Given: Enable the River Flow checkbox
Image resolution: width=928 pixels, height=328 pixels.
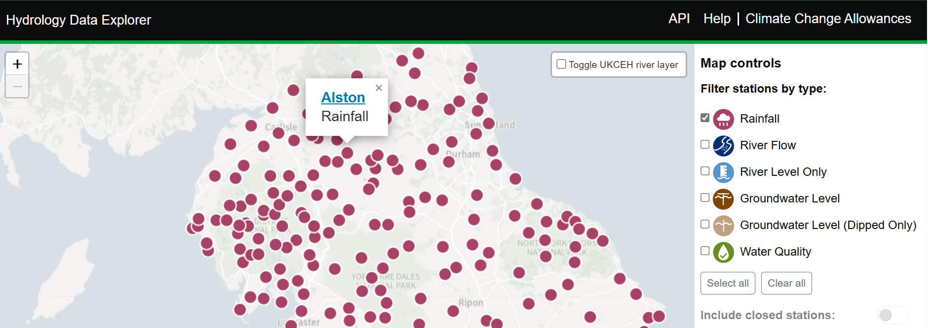Looking at the screenshot, I should 705,144.
